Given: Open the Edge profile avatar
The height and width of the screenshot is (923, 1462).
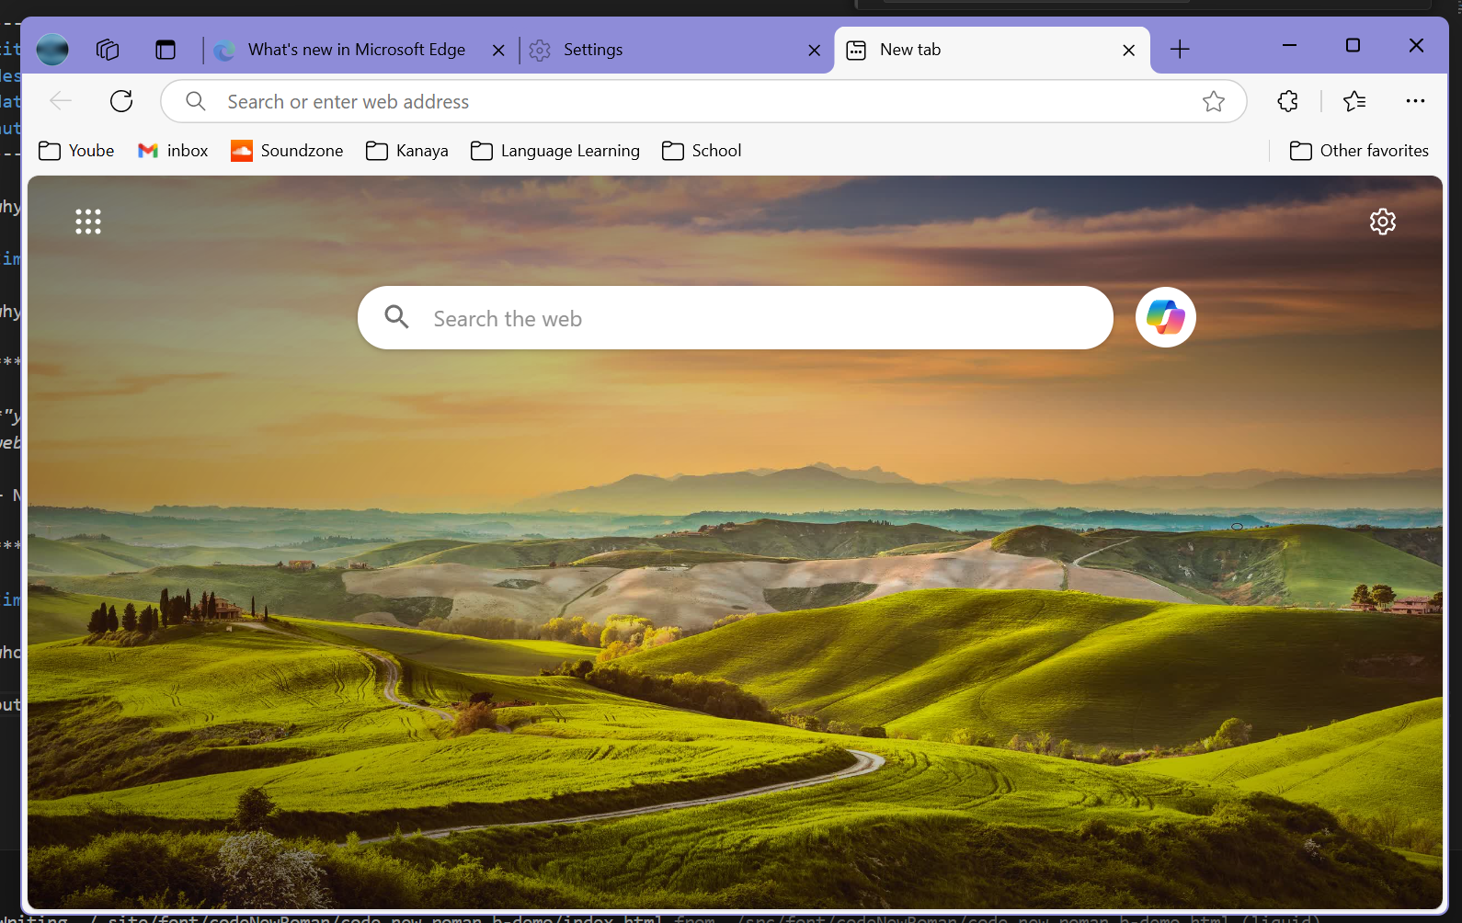Looking at the screenshot, I should click(x=52, y=50).
